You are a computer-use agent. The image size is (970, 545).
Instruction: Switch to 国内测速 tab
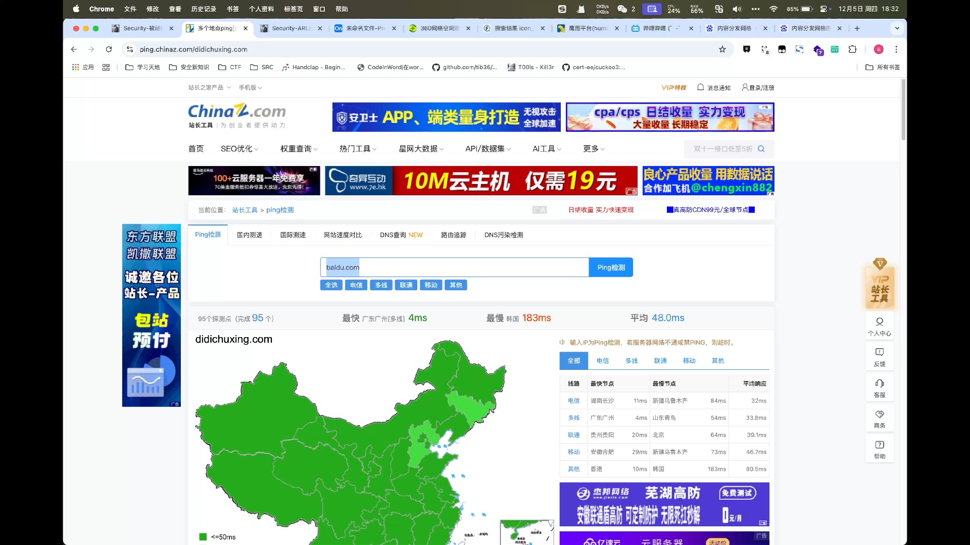pos(250,235)
